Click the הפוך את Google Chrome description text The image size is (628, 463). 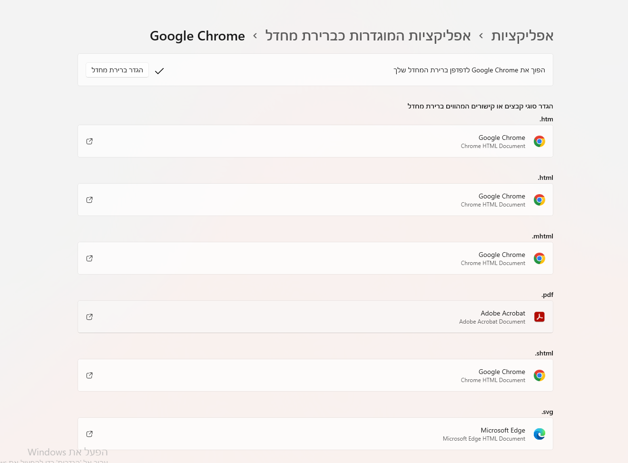[469, 70]
